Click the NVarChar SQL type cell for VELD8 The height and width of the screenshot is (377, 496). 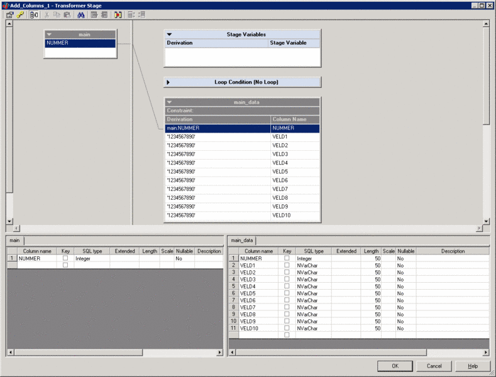(314, 314)
